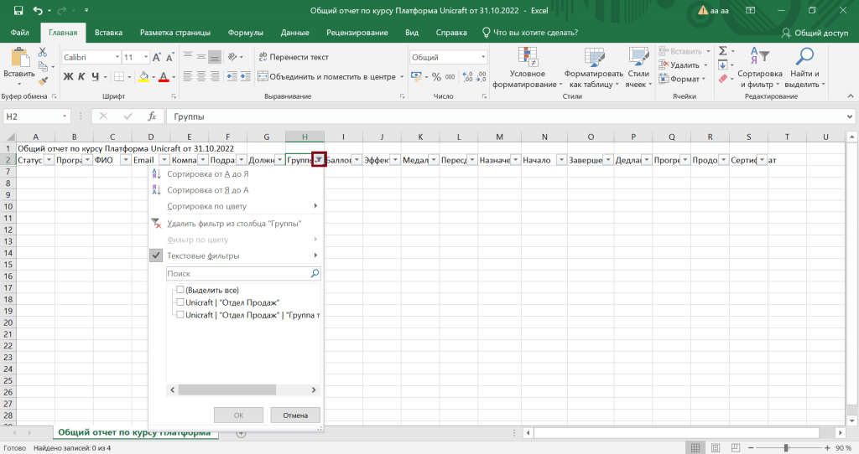859x454 pixels.
Task: Toggle italic К formatting
Action: click(x=81, y=76)
